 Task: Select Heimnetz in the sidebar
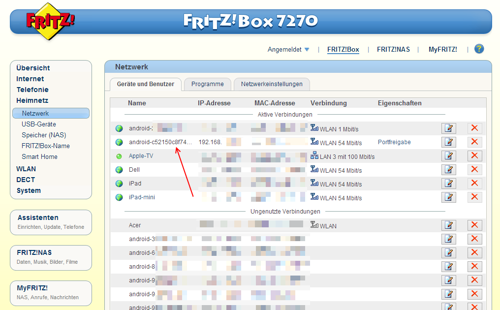pyautogui.click(x=32, y=100)
